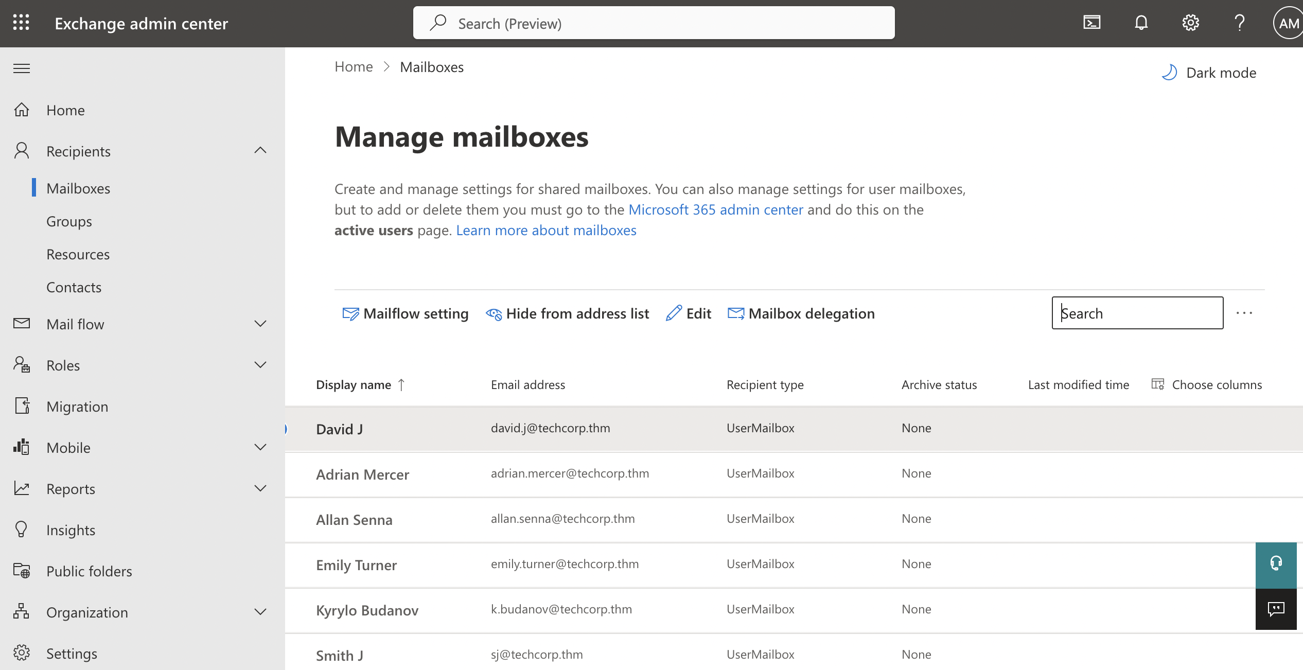Screen dimensions: 1303x670
Task: Collapse the Recipients section
Action: [260, 150]
